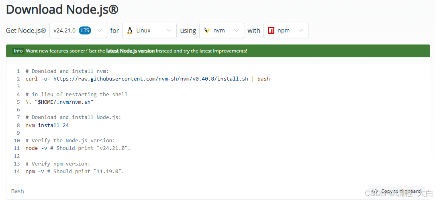Image resolution: width=435 pixels, height=200 pixels.
Task: Click the Download Node.js heading
Action: pos(62,9)
